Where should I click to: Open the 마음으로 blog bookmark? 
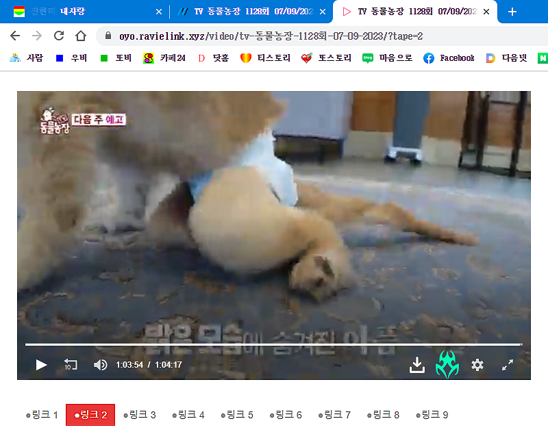click(387, 58)
